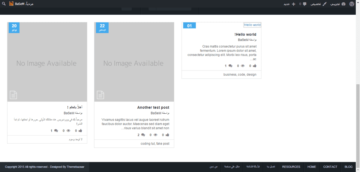Open the BLOG footer menu item
This screenshot has height=172, width=360.
[348, 167]
